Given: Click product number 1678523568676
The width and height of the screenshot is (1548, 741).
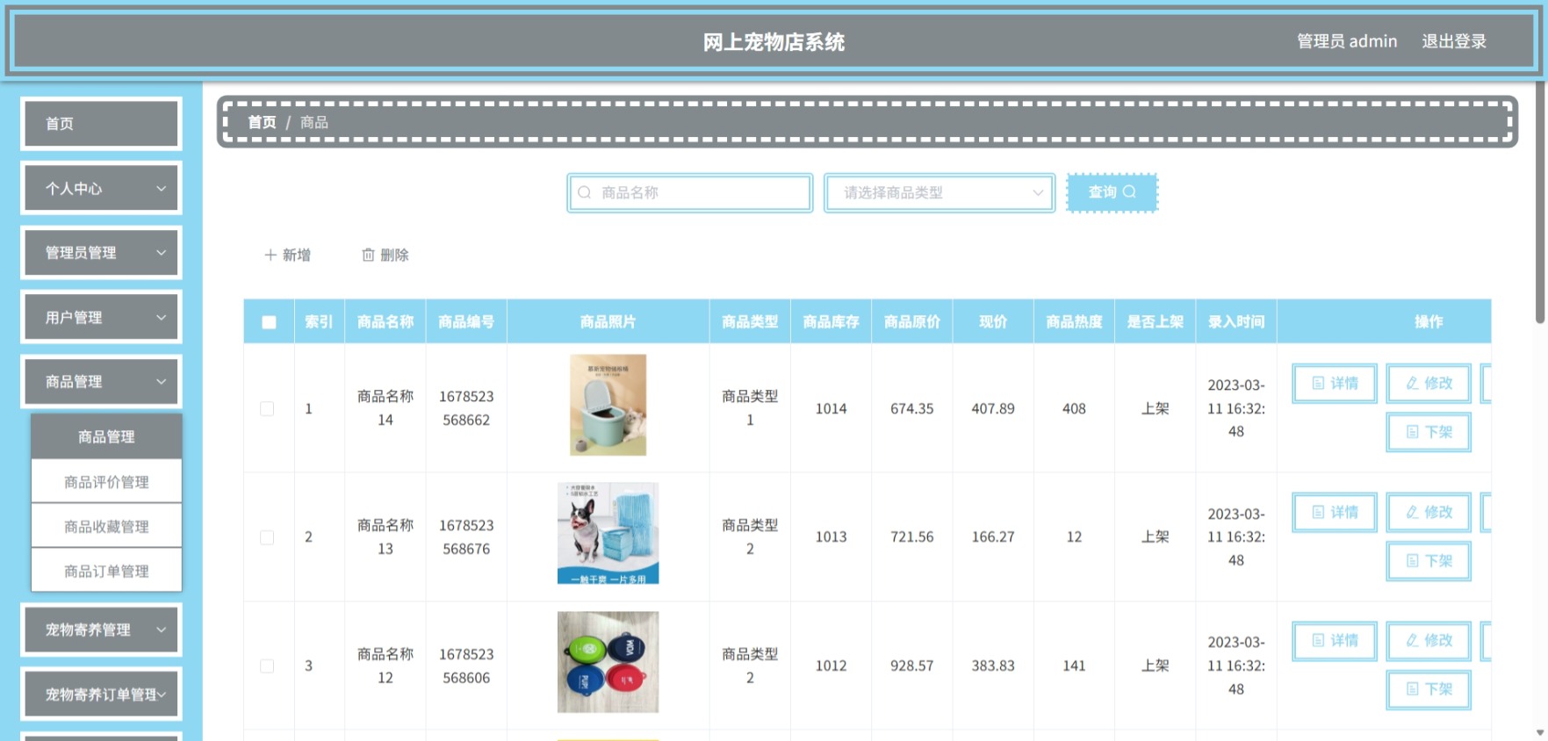Looking at the screenshot, I should [466, 536].
